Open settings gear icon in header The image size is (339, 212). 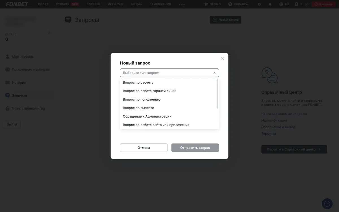tap(259, 4)
